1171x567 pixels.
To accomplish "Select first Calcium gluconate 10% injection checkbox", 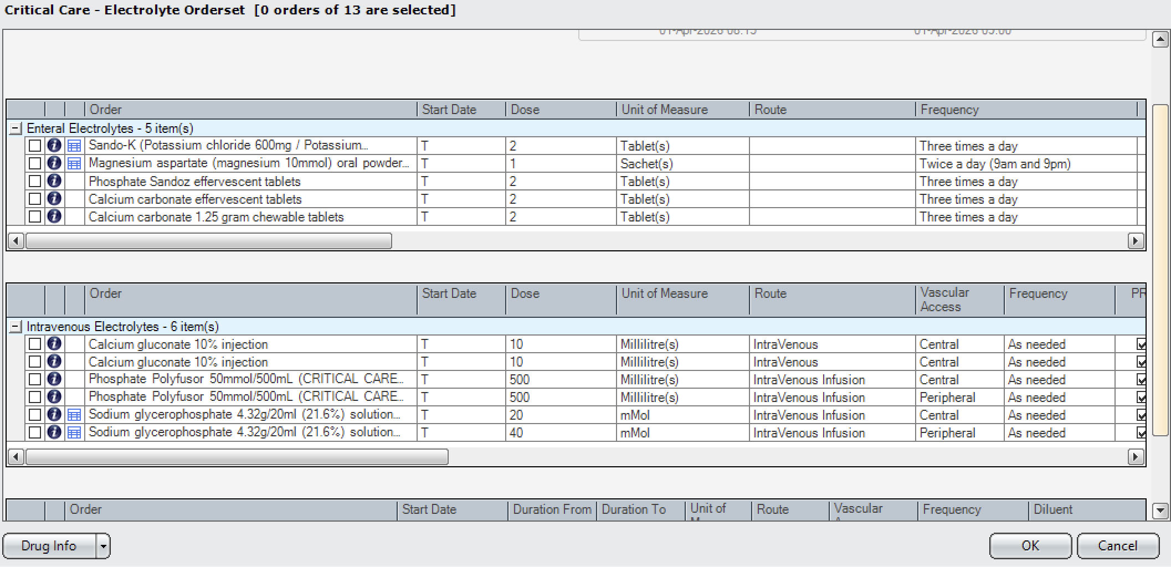I will [35, 344].
